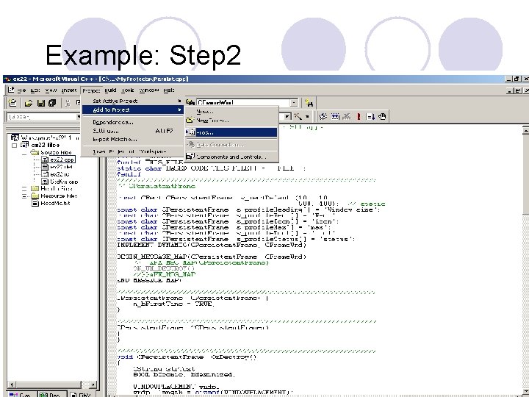The width and height of the screenshot is (529, 397).
Task: Click the Cut scissors toolbar icon
Action: (68, 103)
